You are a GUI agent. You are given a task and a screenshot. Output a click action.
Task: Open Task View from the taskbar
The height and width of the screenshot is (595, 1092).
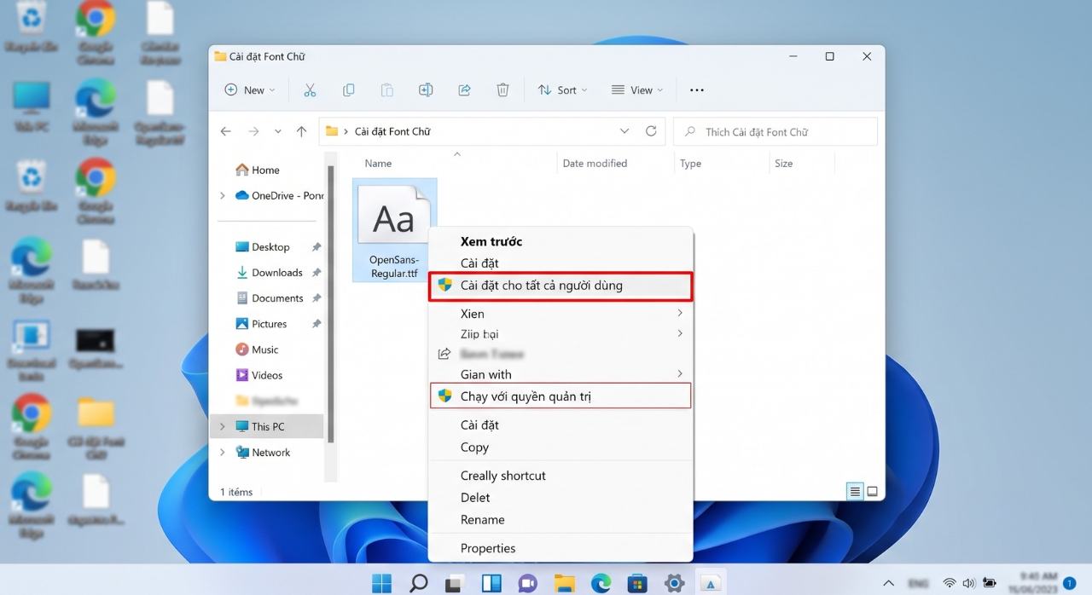click(x=455, y=584)
